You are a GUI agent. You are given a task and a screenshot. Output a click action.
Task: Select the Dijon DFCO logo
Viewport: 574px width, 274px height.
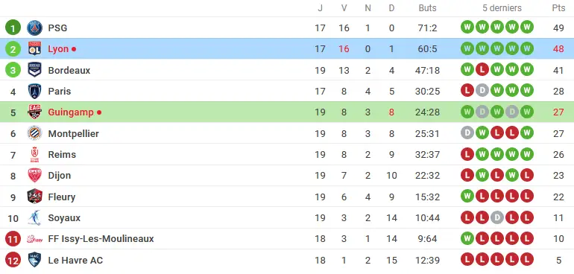34,175
